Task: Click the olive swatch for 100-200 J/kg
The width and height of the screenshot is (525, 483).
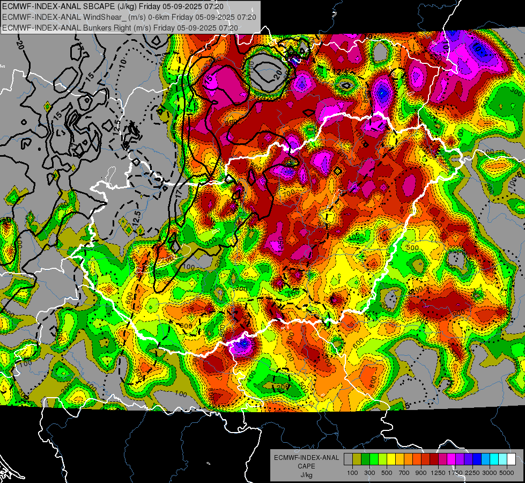Action: click(357, 459)
